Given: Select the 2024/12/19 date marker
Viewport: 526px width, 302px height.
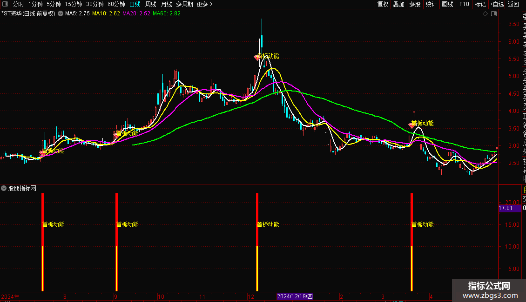Looking at the screenshot, I should pyautogui.click(x=295, y=296).
